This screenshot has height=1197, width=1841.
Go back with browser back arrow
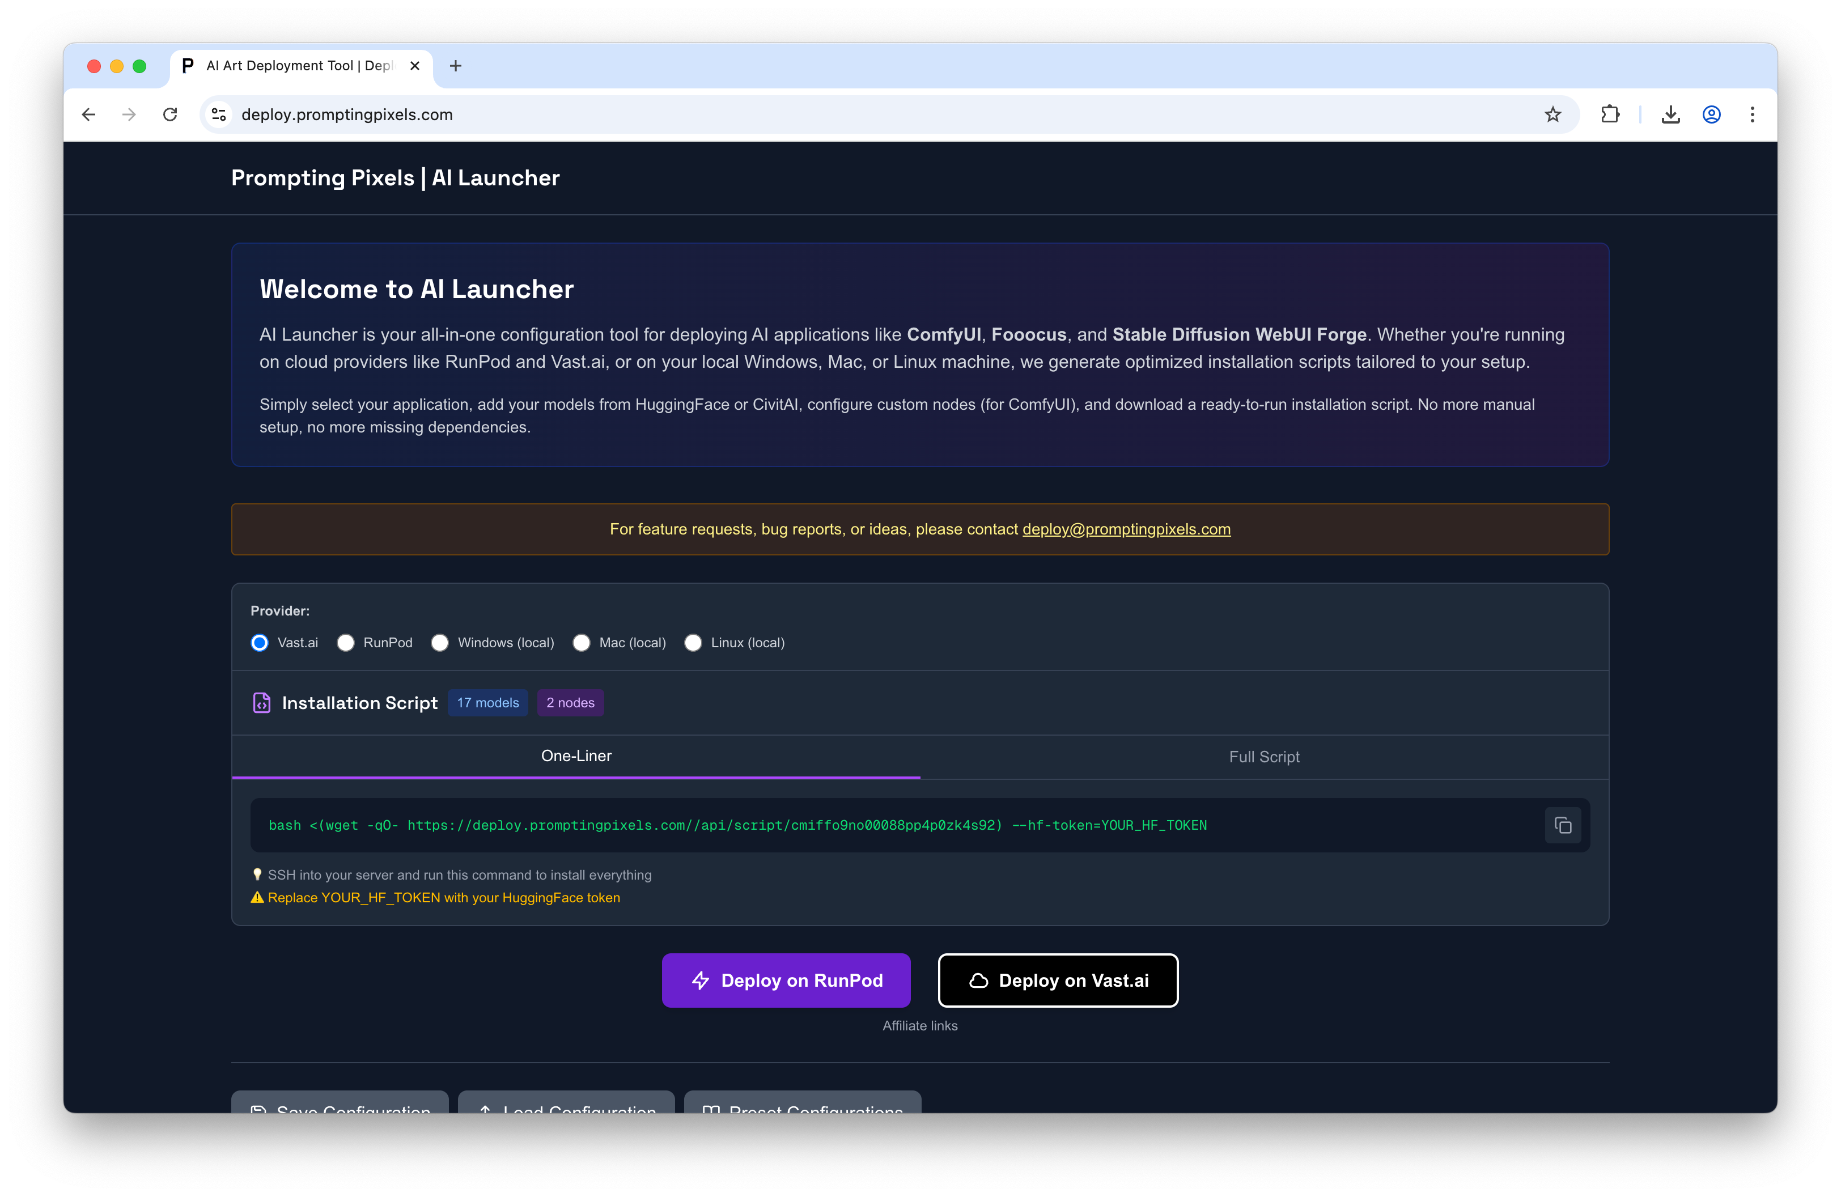[x=89, y=114]
